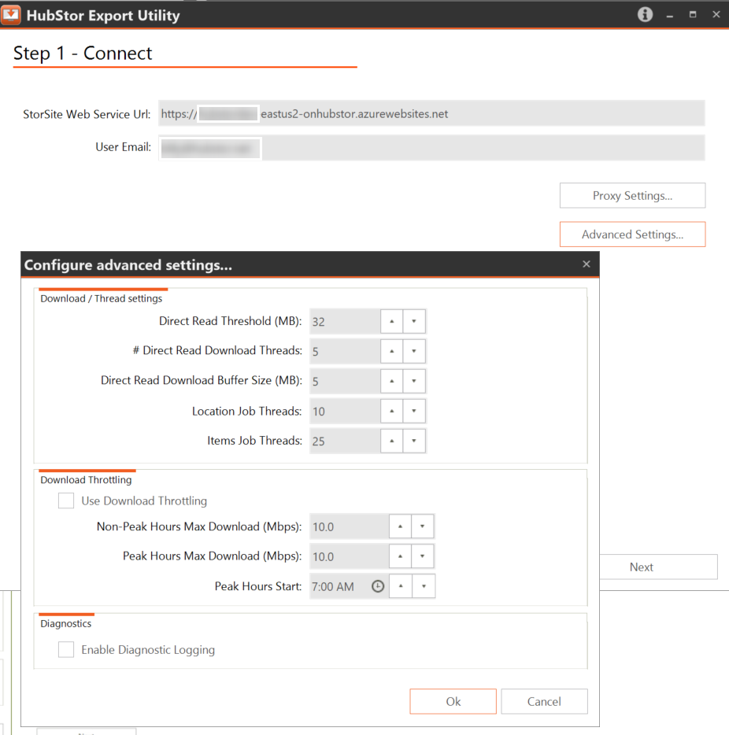The width and height of the screenshot is (729, 735).
Task: Open Proxy Settings
Action: point(632,195)
